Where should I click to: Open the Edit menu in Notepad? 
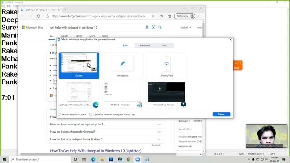(x=9, y=6)
